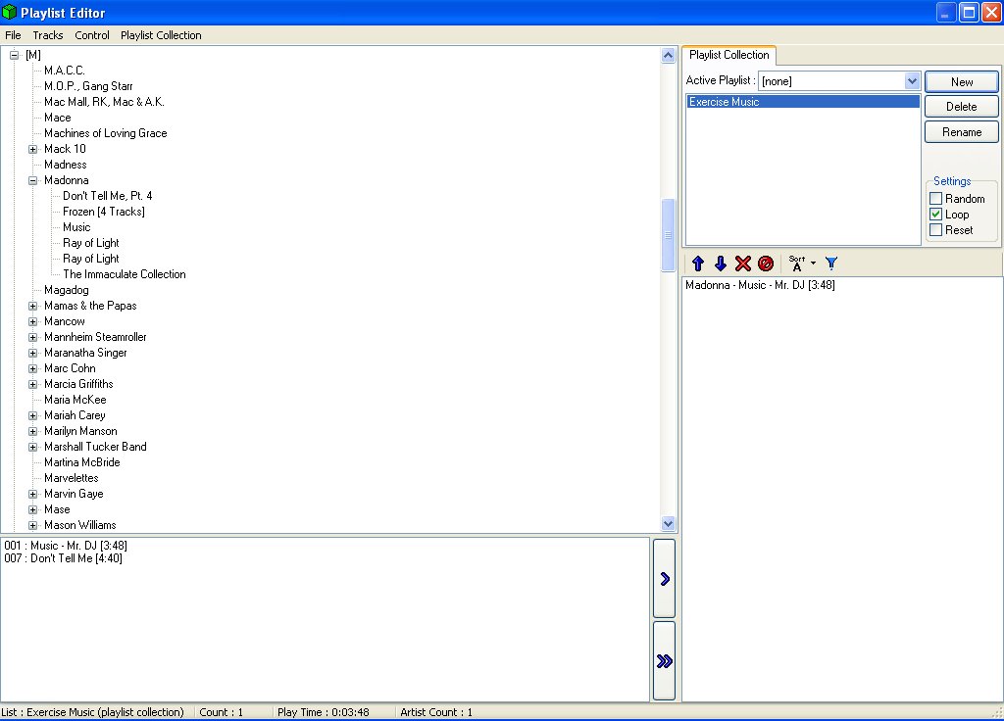1004x721 pixels.
Task: Click the blue move track down arrow
Action: pos(721,264)
